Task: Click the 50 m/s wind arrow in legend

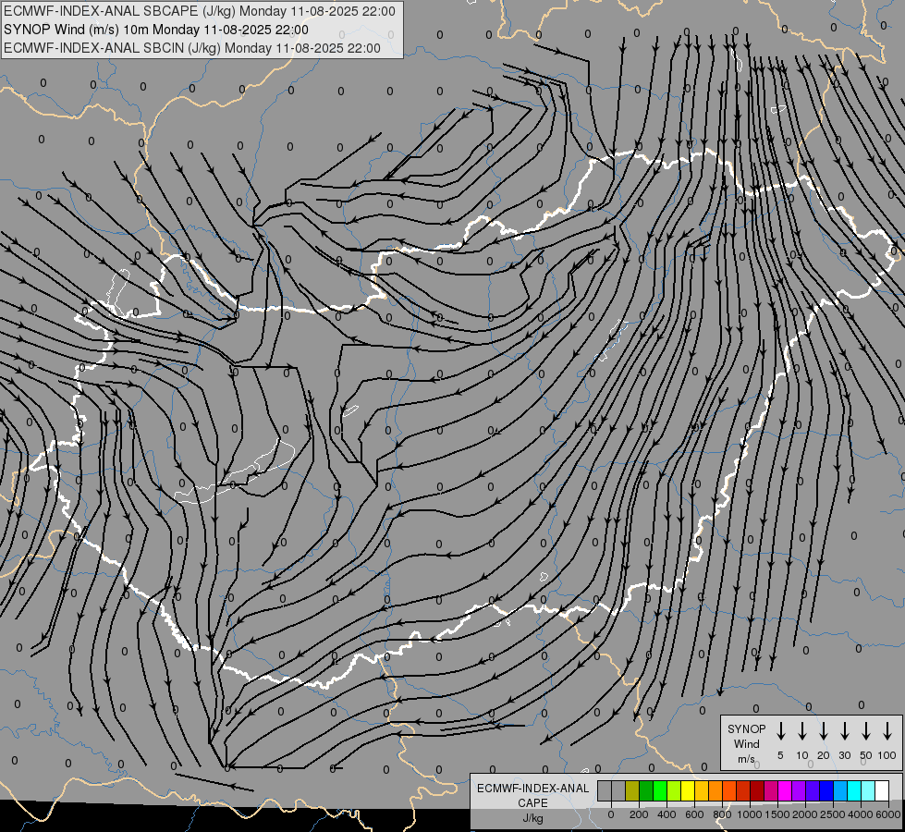Action: (x=866, y=731)
